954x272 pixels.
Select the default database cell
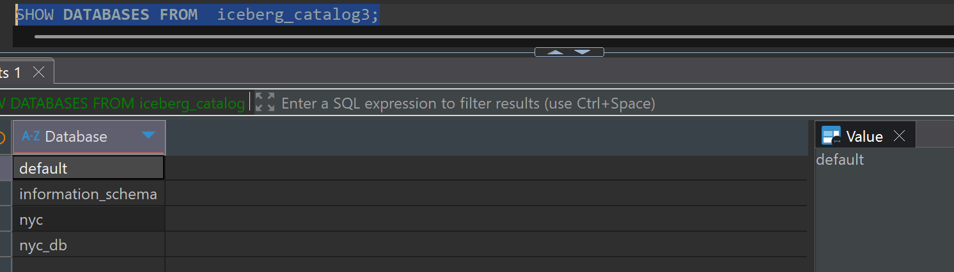point(88,168)
